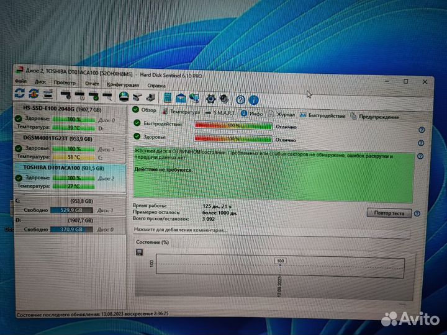
Task: Click the disk with gear badge toolbar icon
Action: pos(66,95)
